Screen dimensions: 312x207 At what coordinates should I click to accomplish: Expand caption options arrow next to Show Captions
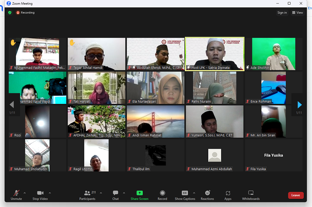(x=194, y=193)
